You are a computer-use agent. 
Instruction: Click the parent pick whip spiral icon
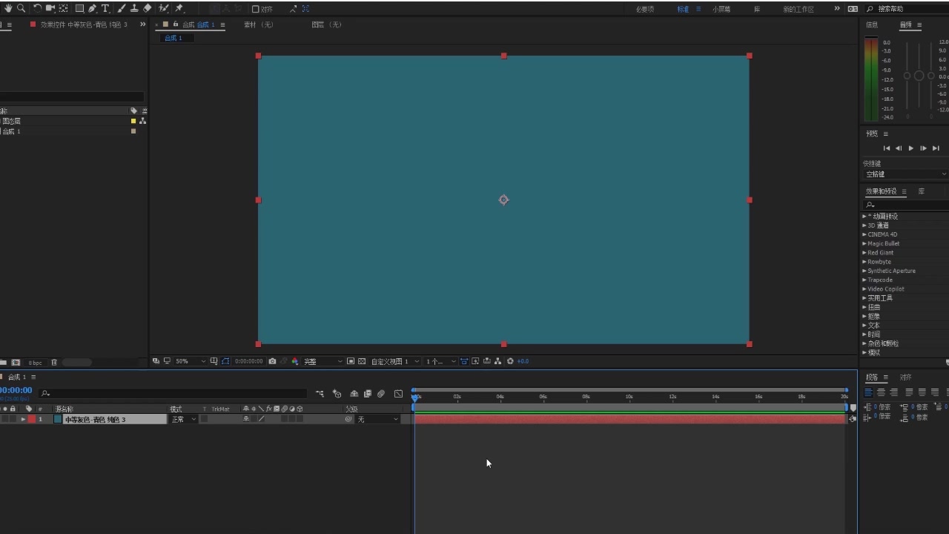[x=348, y=419]
